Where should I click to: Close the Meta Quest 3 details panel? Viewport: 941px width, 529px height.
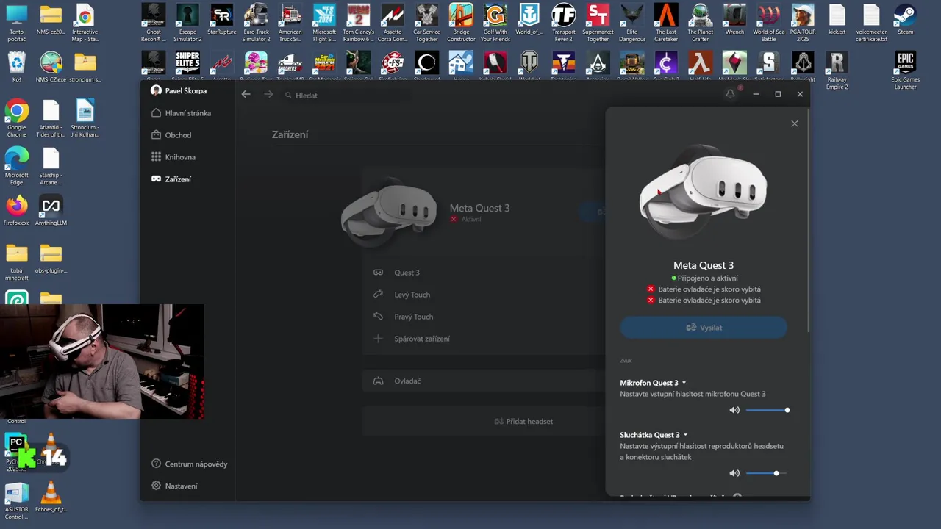[795, 124]
